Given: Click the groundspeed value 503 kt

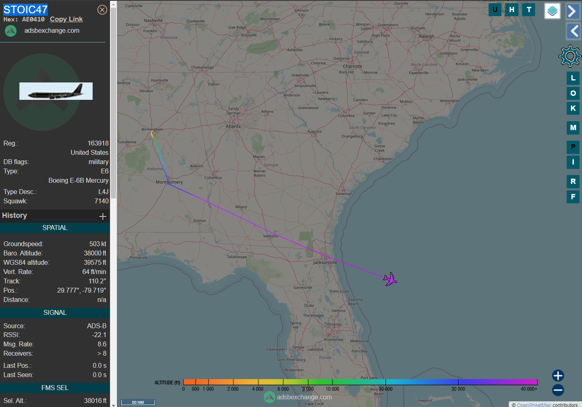Looking at the screenshot, I should click(x=98, y=244).
